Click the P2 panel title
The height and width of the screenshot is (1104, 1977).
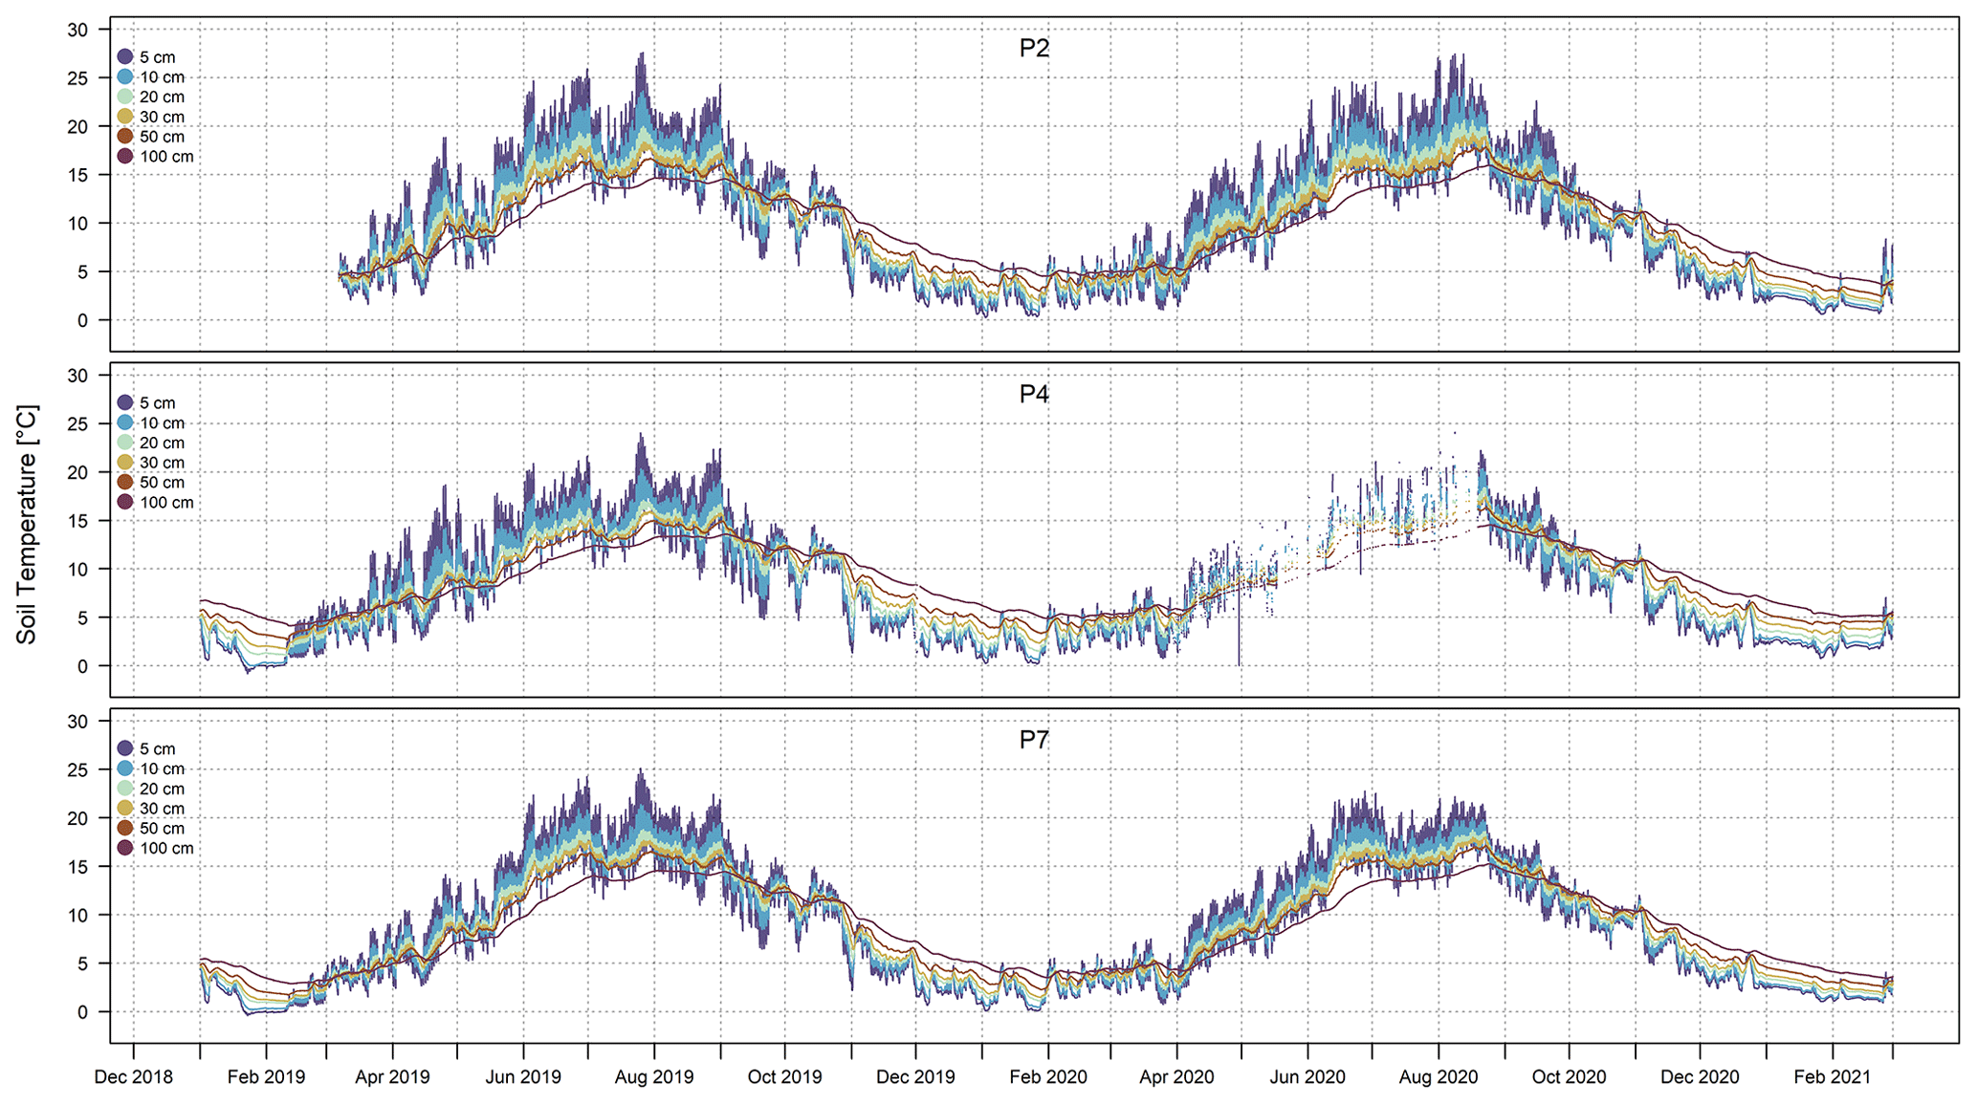coord(1034,49)
